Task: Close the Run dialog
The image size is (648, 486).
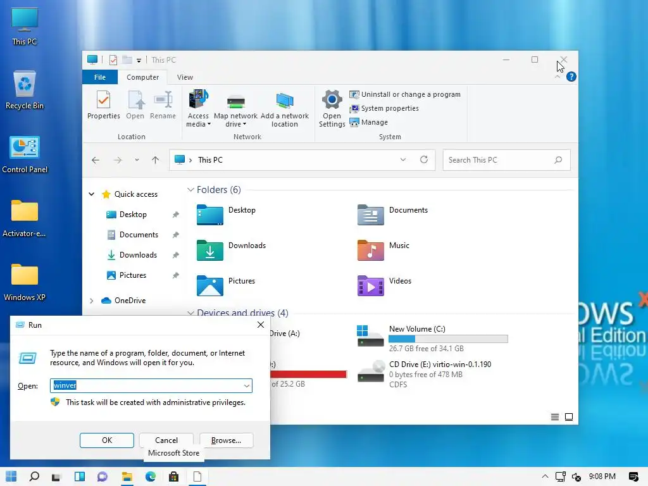Action: (260, 325)
